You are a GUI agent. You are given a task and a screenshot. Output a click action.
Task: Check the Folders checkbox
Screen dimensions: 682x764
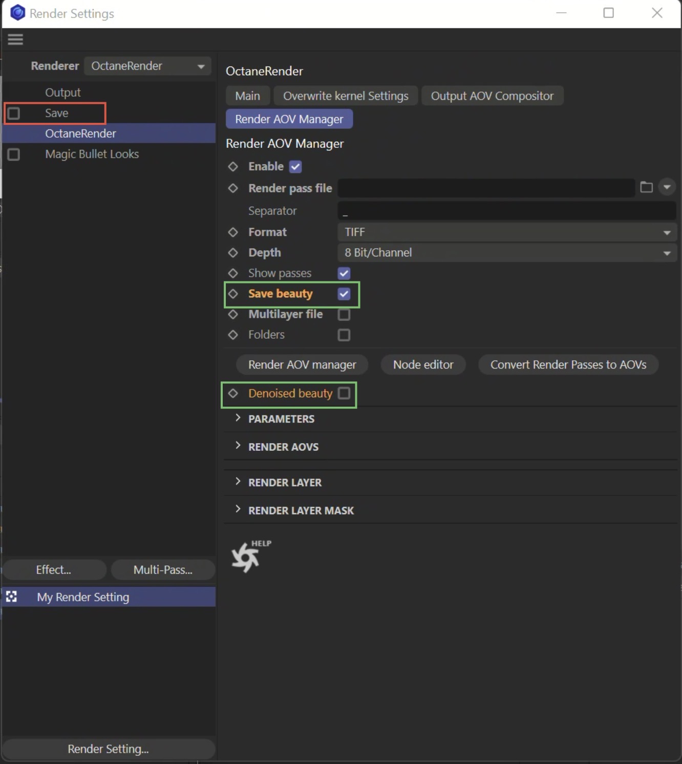344,335
